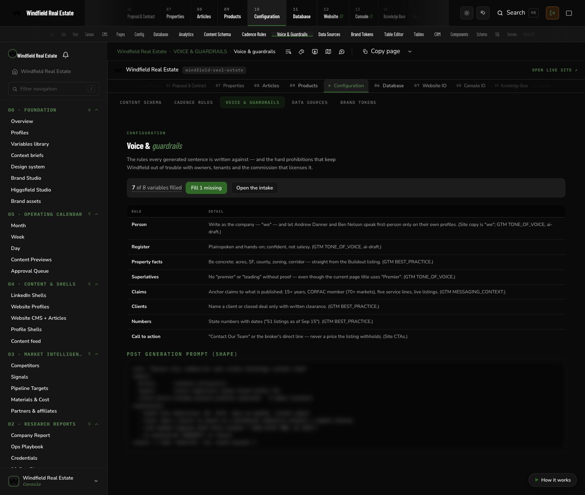This screenshot has width=585, height=495.
Task: Click the Windfield logo in the sidebar footer
Action: 14,481
